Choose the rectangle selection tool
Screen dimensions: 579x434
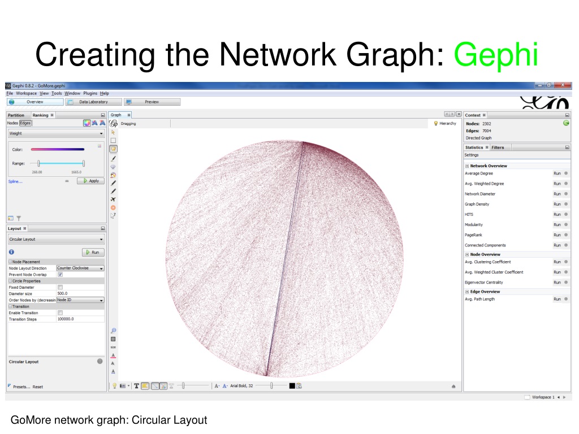[113, 141]
